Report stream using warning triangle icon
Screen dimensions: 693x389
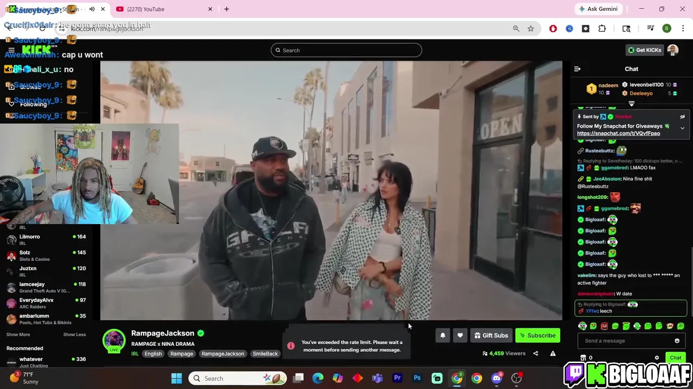tap(553, 353)
